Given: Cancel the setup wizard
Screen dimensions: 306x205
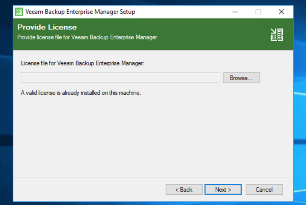Looking at the screenshot, I should (x=264, y=189).
